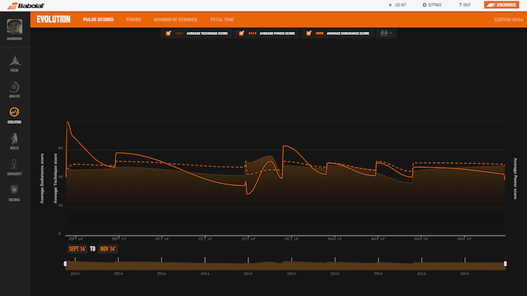Open the Dashboard profile avatar

(15, 26)
